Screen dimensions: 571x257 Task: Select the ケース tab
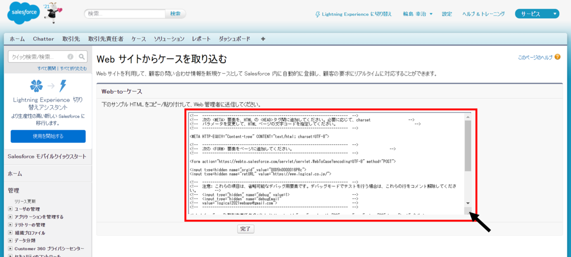coord(138,38)
